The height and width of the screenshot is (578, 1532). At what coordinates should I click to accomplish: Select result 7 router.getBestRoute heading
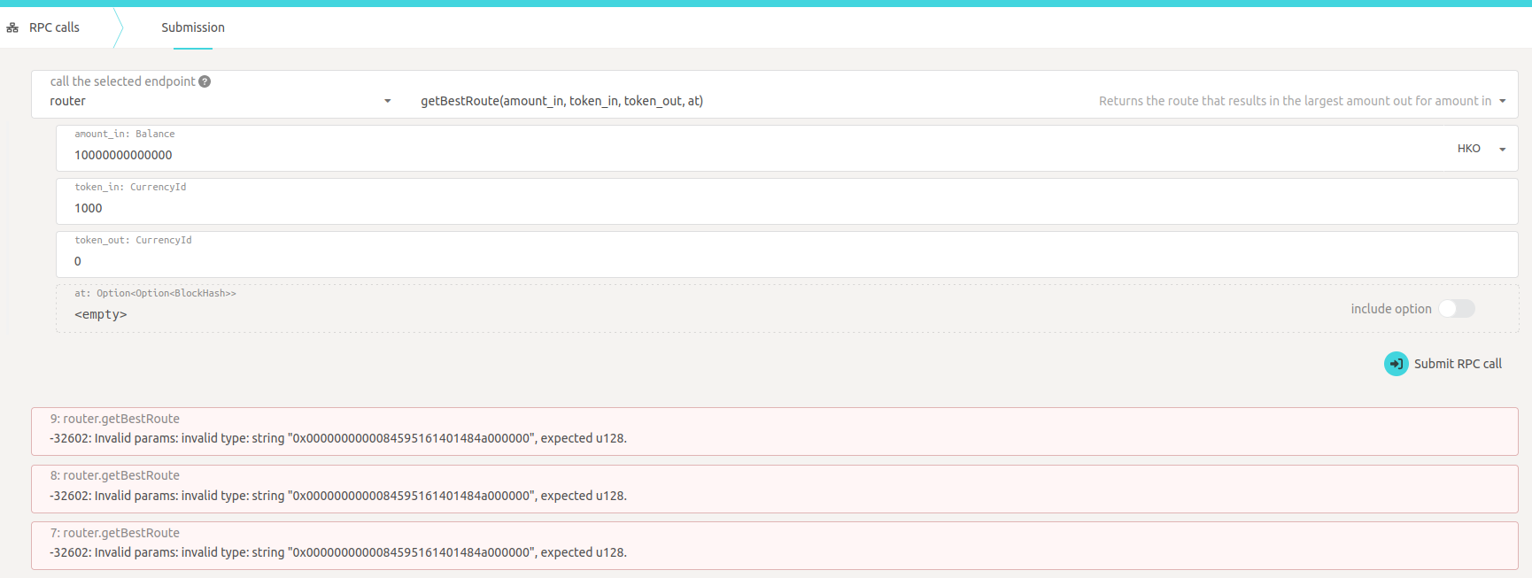[x=115, y=533]
